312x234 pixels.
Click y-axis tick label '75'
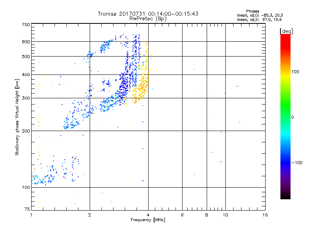click(27, 209)
